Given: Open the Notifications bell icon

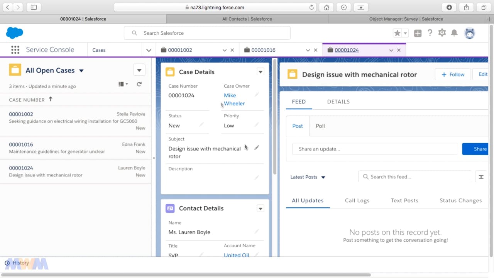Looking at the screenshot, I should (455, 33).
